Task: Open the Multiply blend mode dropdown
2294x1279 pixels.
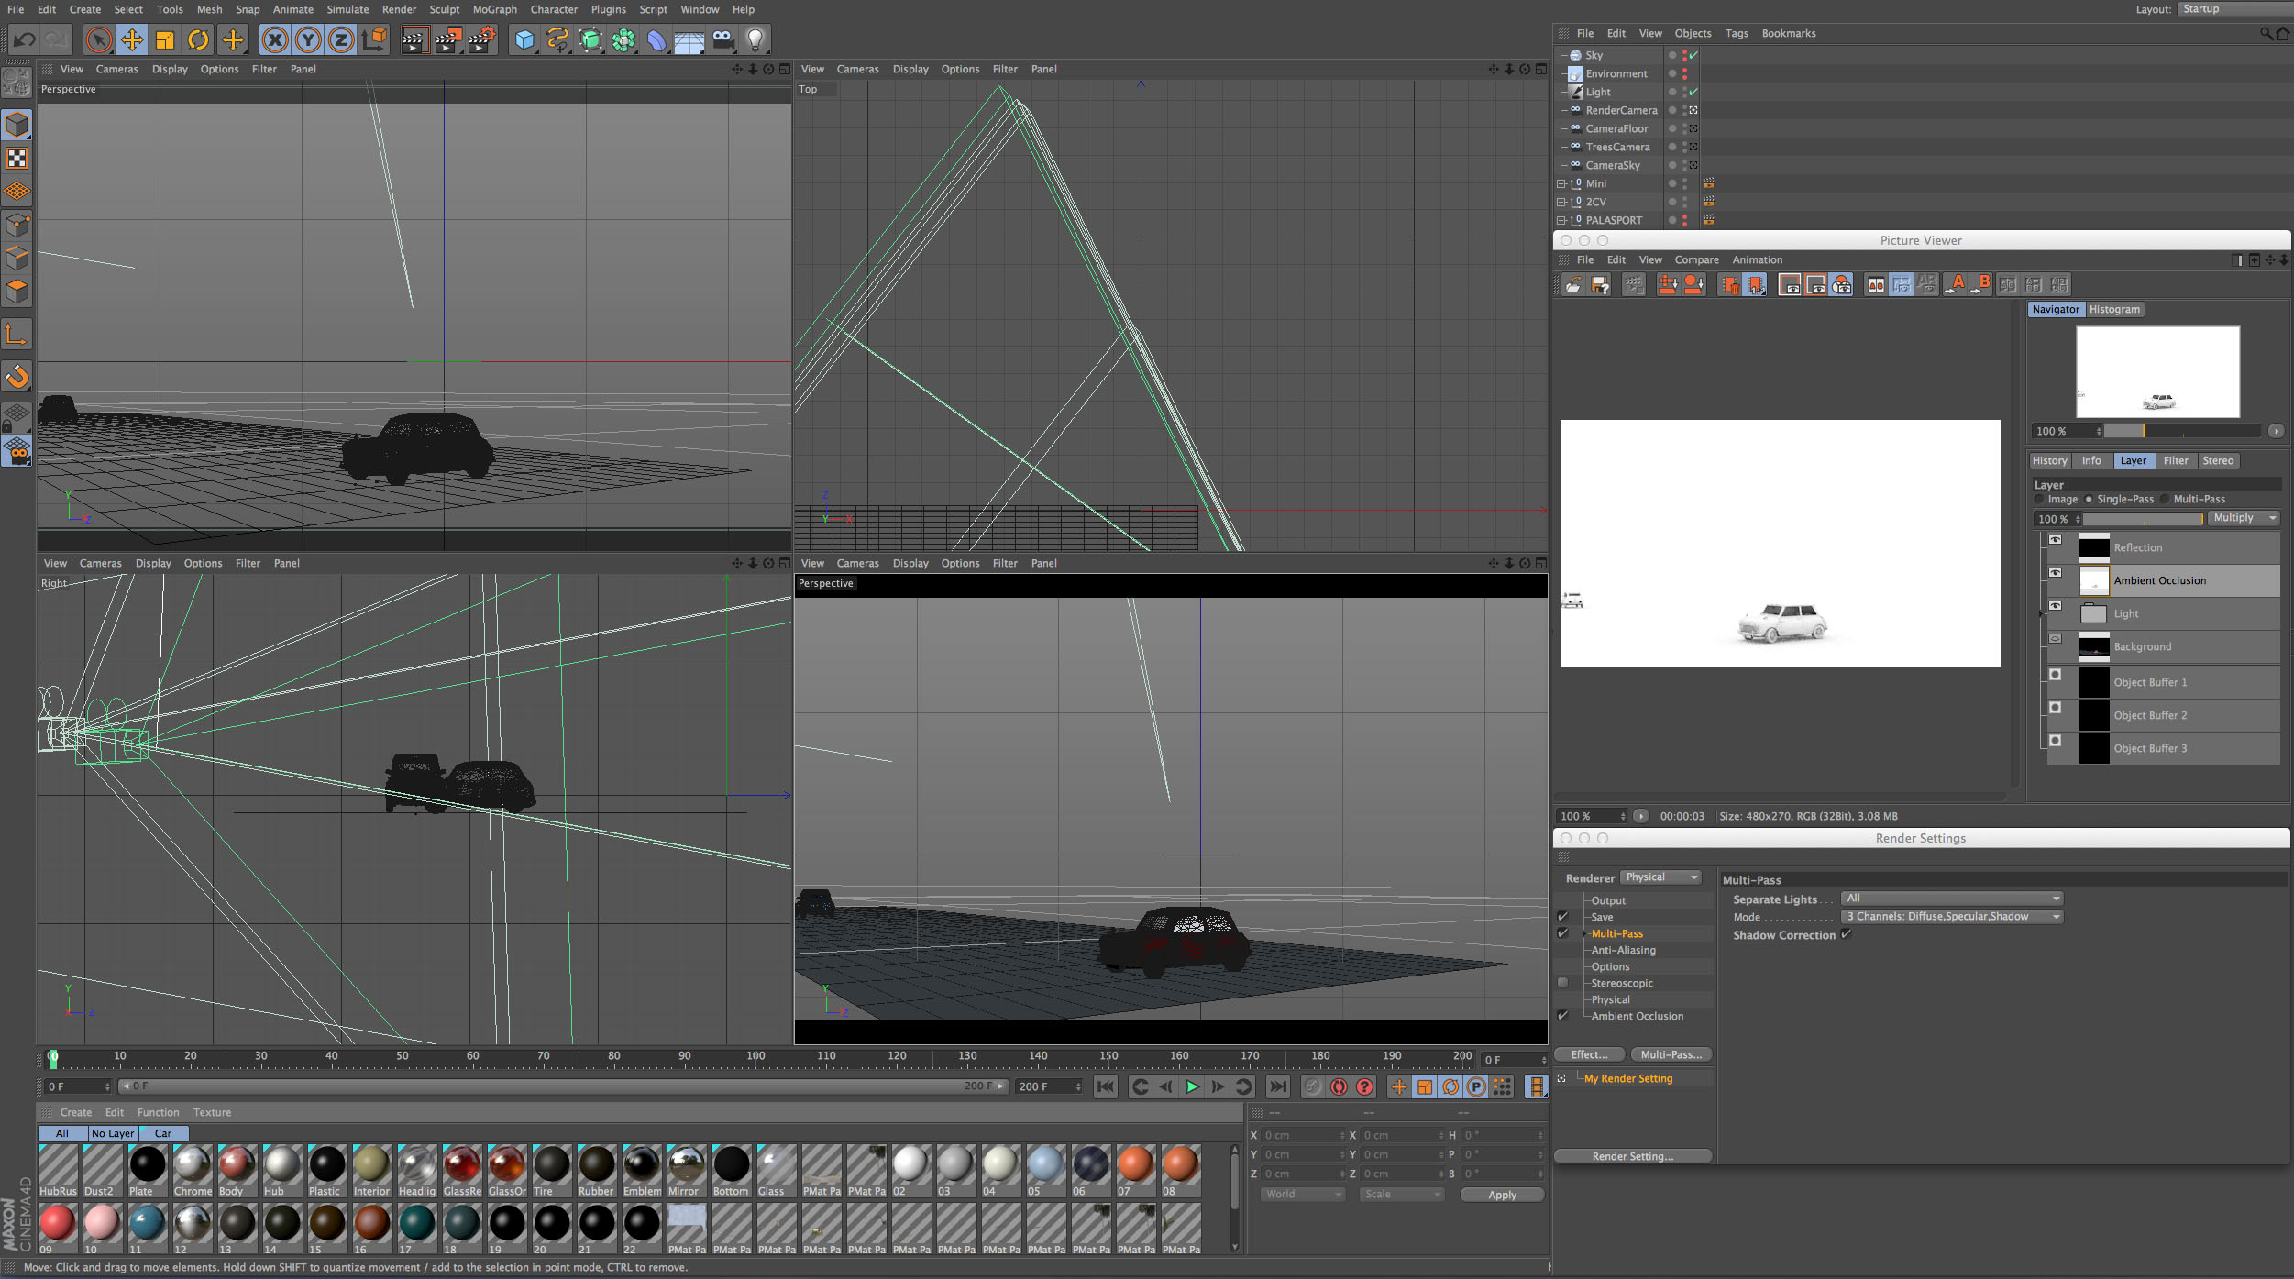Action: (2242, 518)
